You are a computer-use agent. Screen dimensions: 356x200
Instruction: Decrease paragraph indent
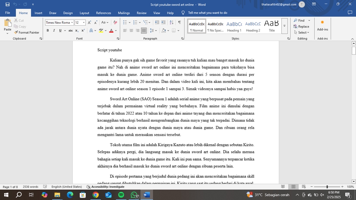(x=157, y=23)
